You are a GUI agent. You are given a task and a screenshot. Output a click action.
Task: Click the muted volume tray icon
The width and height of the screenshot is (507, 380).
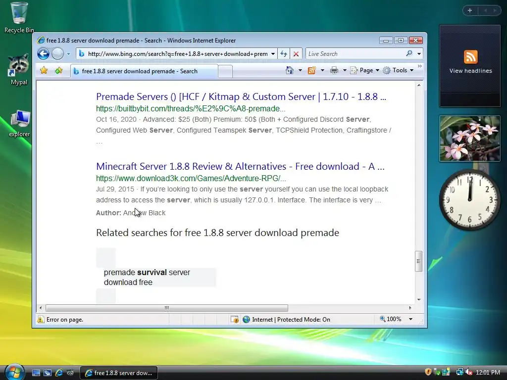point(468,372)
